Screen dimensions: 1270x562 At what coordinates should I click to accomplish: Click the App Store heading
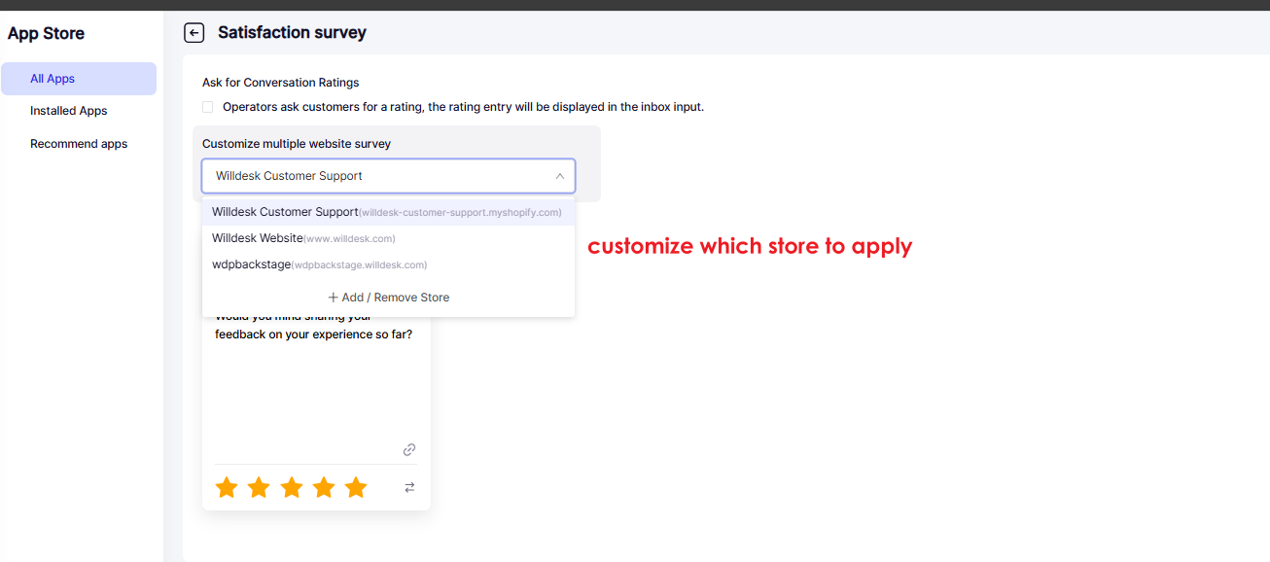[46, 33]
